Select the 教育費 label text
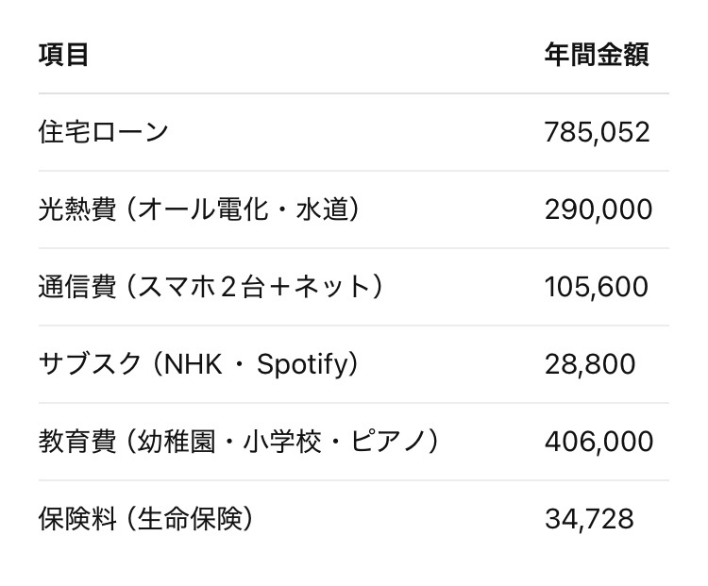This screenshot has width=708, height=586. [76, 441]
